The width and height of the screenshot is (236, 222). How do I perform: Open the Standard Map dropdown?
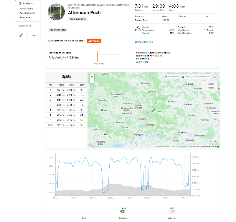click(201, 77)
